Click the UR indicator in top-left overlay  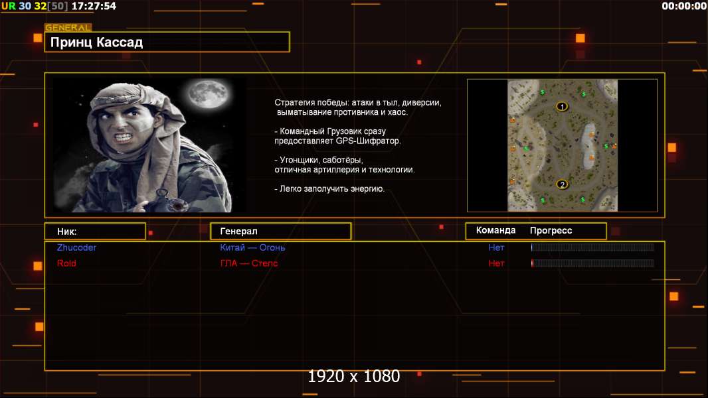point(9,6)
